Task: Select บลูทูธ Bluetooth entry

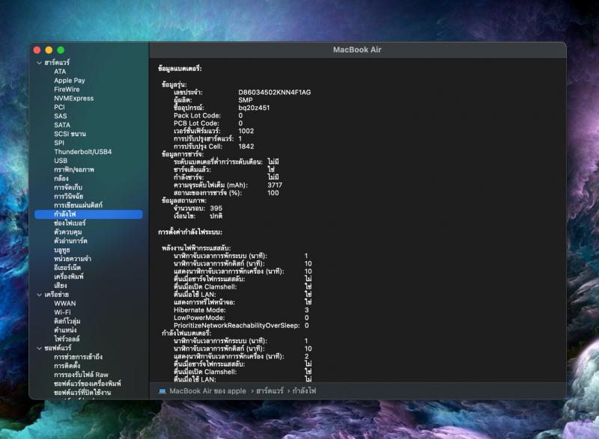Action: pyautogui.click(x=62, y=250)
